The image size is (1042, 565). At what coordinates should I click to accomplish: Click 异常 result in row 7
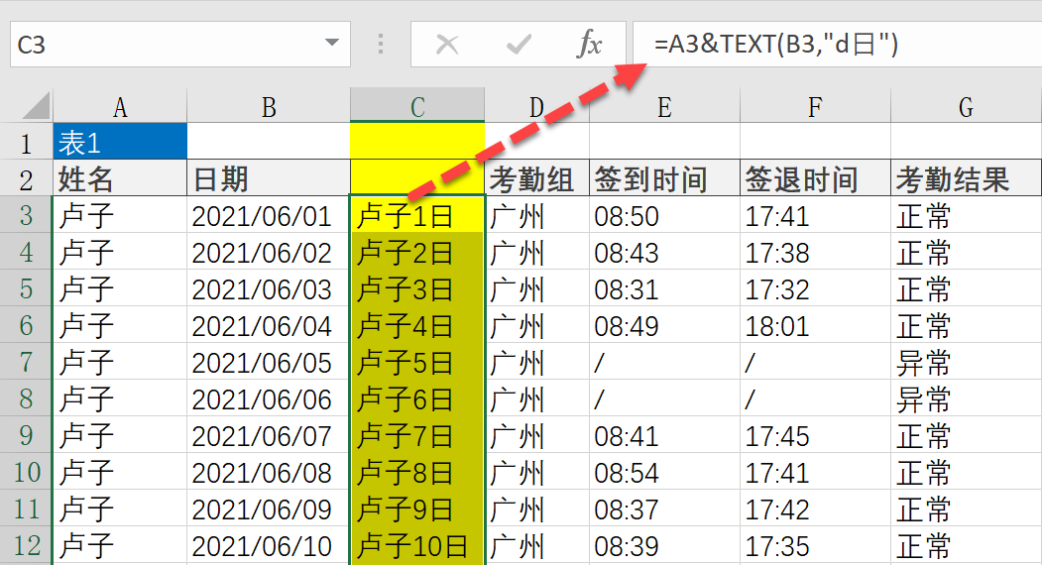[967, 362]
